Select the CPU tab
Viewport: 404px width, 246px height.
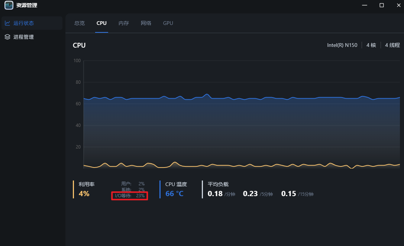[101, 23]
